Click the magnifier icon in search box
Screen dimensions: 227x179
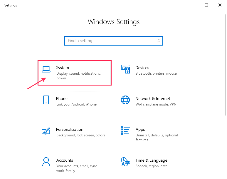pos(159,41)
